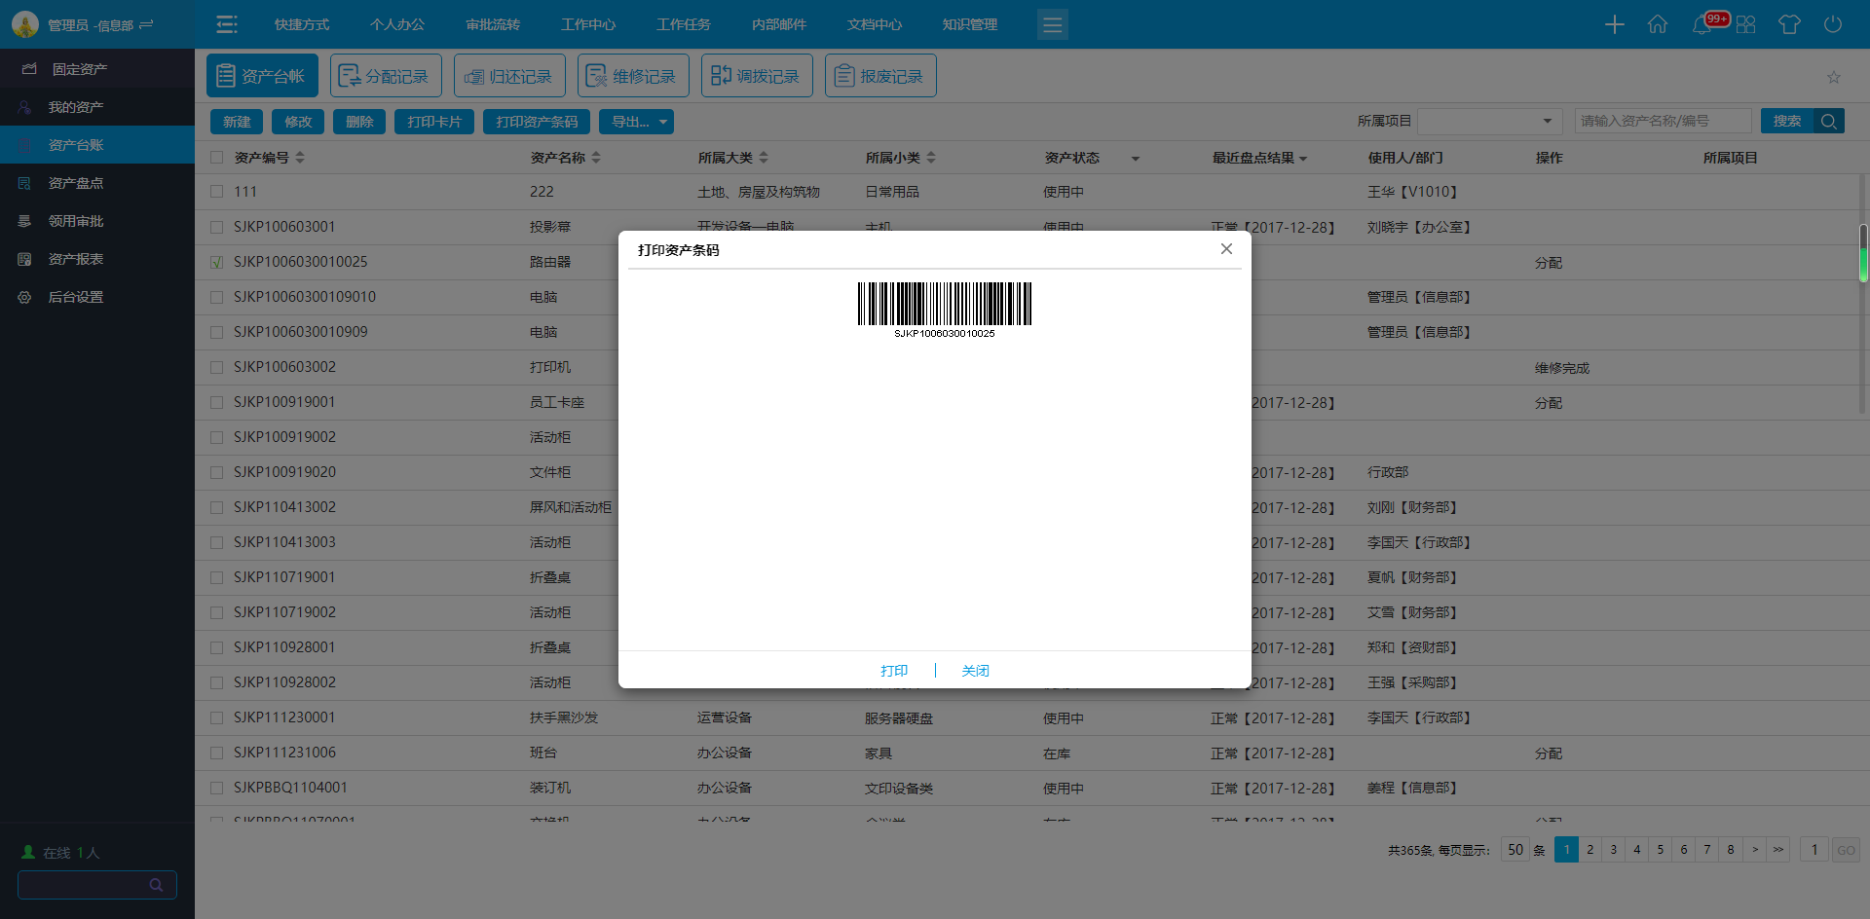Click the home icon in top bar
1870x919 pixels.
pos(1657,24)
